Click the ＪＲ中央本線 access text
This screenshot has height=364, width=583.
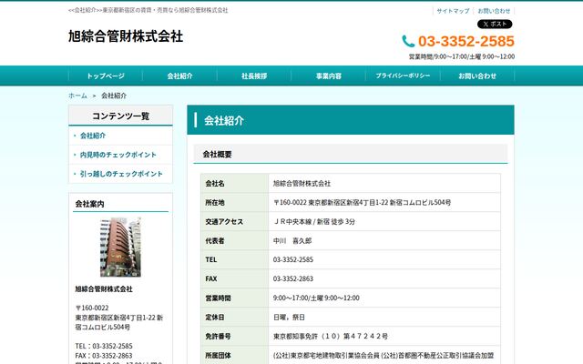(314, 222)
